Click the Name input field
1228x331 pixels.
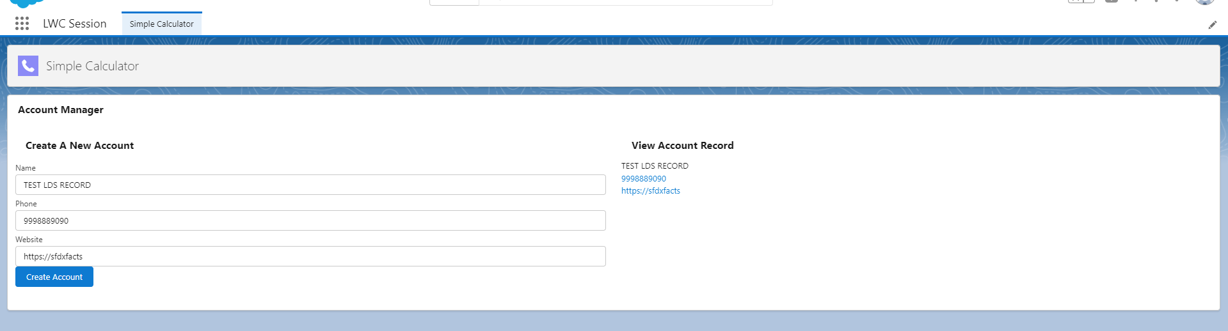tap(310, 185)
